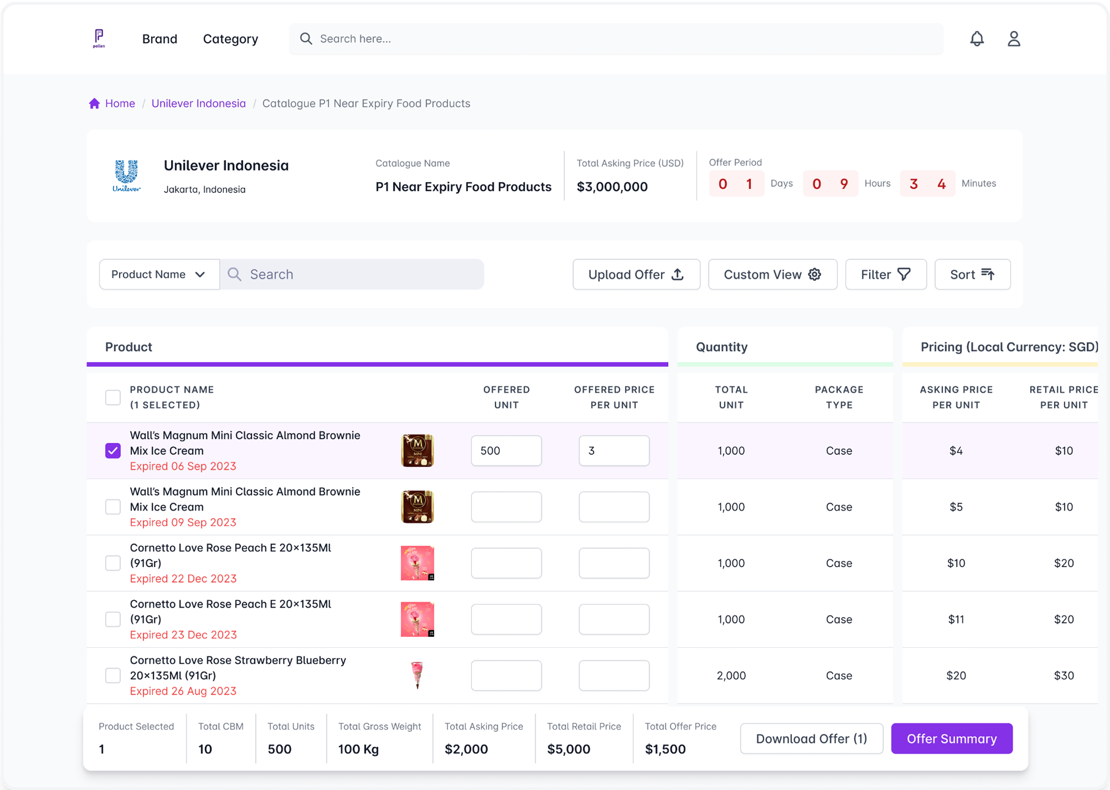Click the TOTAL UNIT column header
The image size is (1110, 790).
tap(731, 398)
